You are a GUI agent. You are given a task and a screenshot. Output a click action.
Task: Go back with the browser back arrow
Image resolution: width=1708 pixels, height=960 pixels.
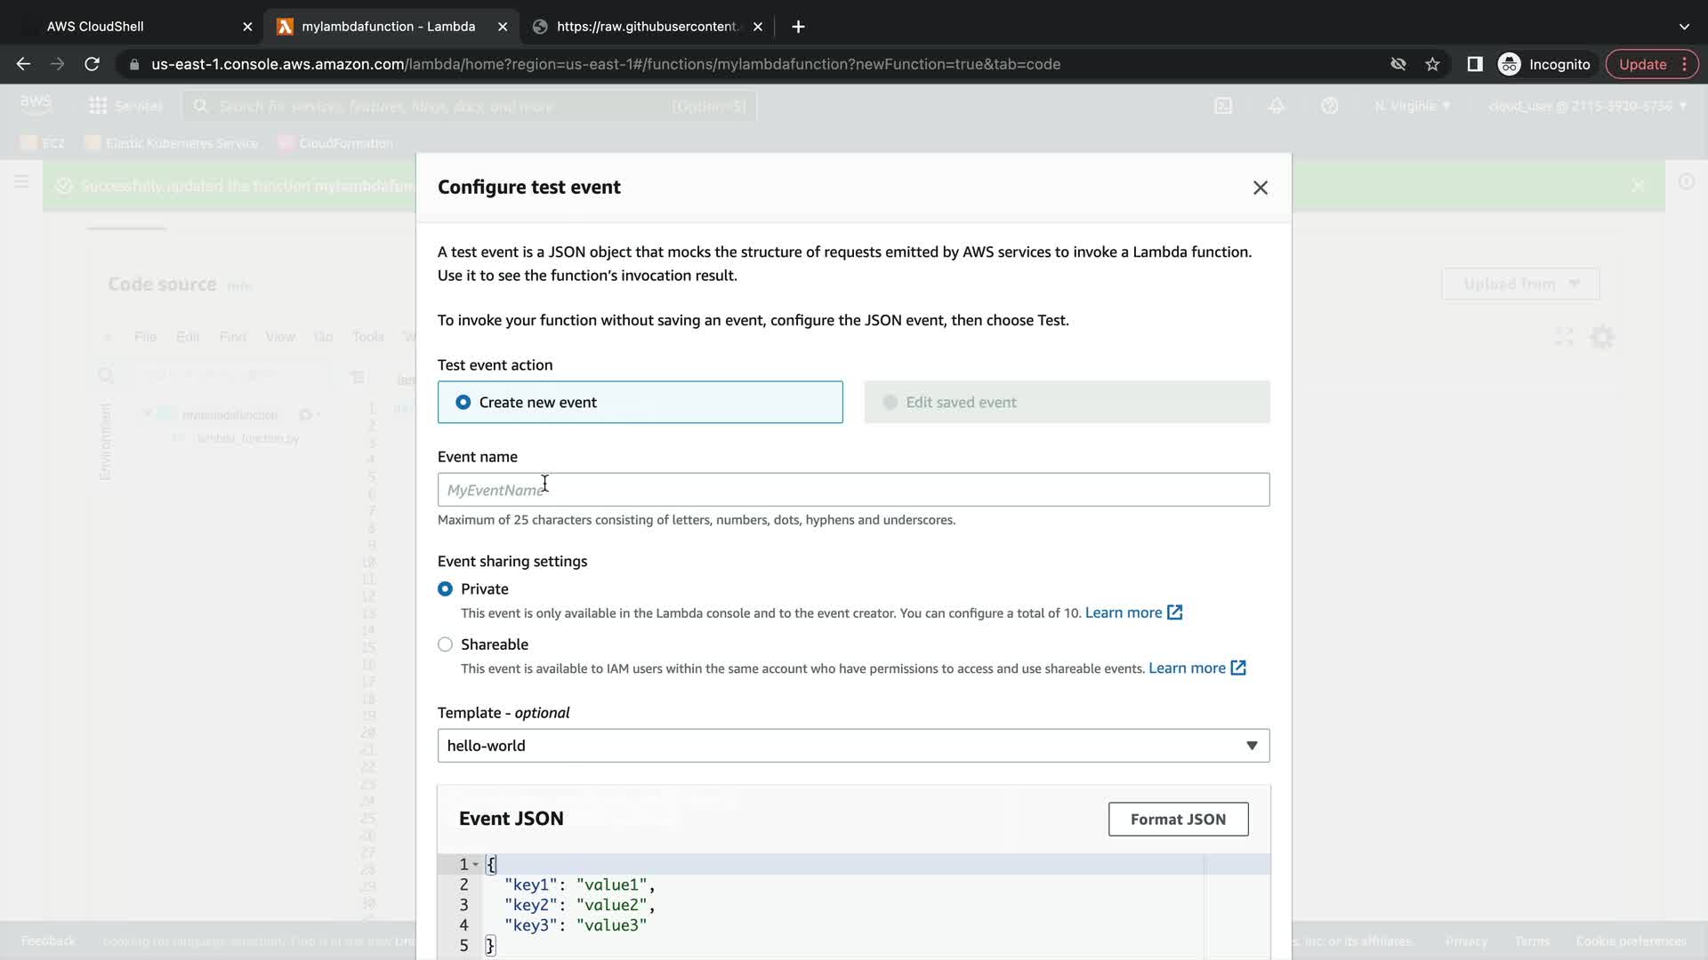[x=23, y=64]
